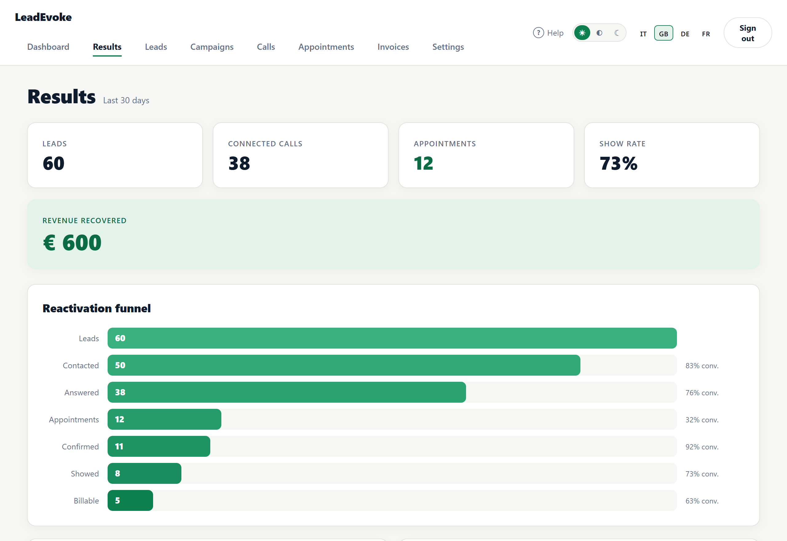Enable dark mode moon icon
The width and height of the screenshot is (787, 541).
point(616,33)
